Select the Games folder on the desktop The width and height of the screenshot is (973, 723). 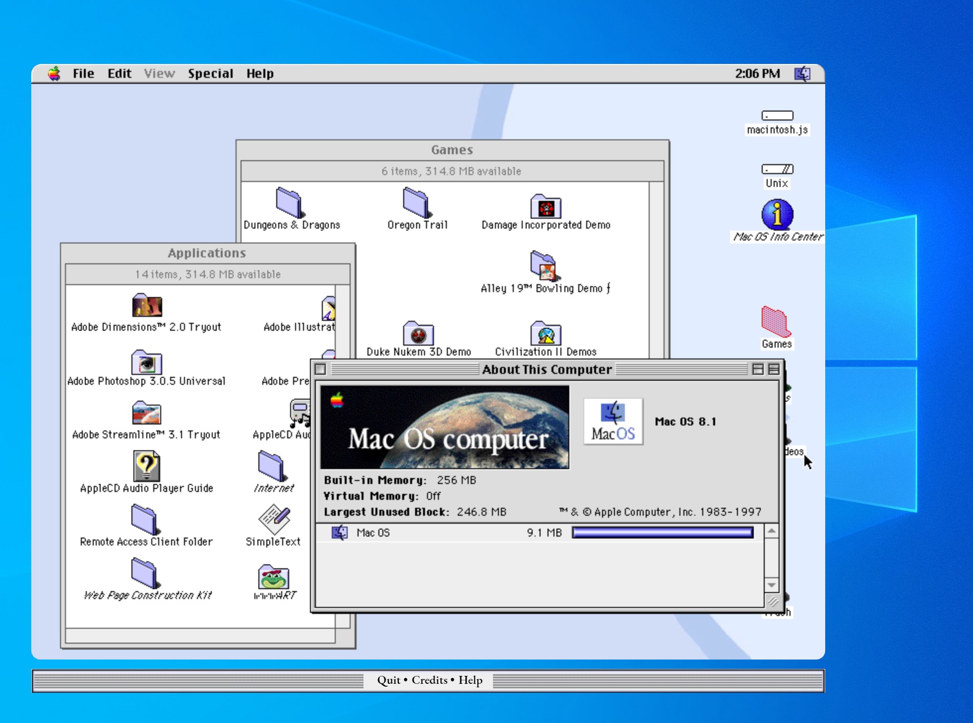point(776,321)
